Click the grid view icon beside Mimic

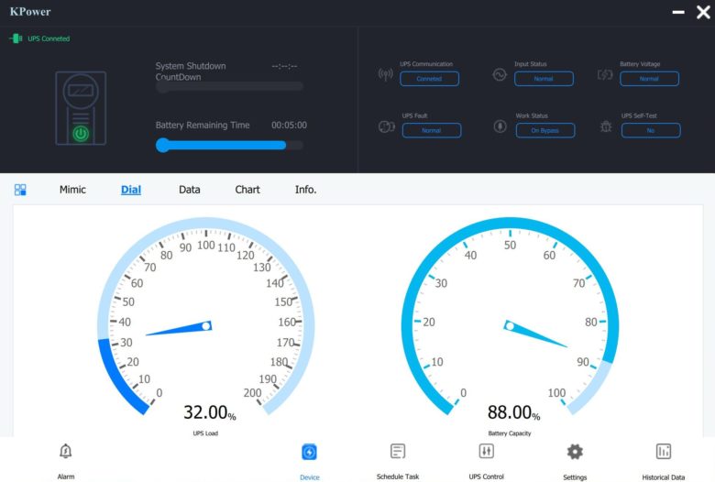(20, 190)
